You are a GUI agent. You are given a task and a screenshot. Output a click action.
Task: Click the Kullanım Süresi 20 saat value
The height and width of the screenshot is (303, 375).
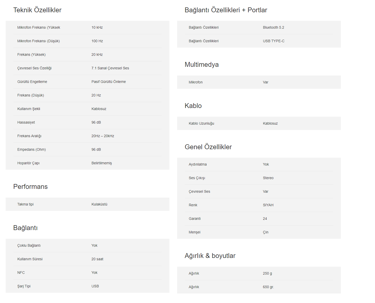point(97,259)
